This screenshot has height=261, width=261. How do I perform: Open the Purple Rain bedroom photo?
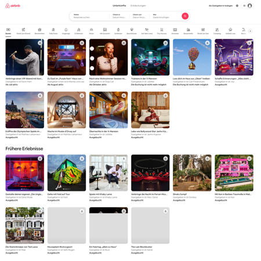point(67,57)
